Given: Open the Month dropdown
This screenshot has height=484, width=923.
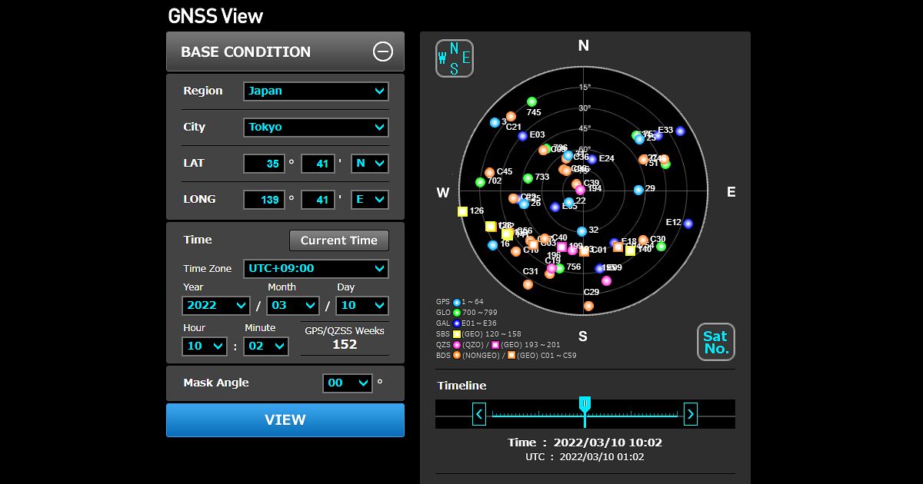Looking at the screenshot, I should (292, 305).
